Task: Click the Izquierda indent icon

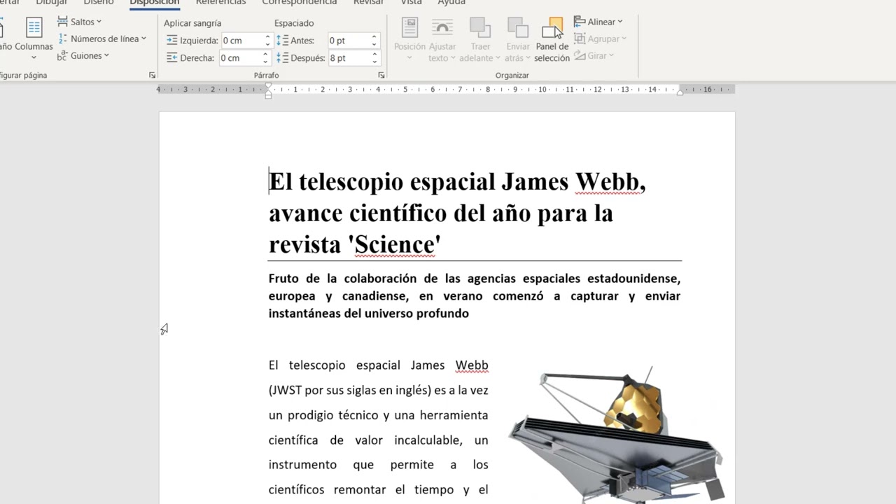Action: click(x=171, y=41)
